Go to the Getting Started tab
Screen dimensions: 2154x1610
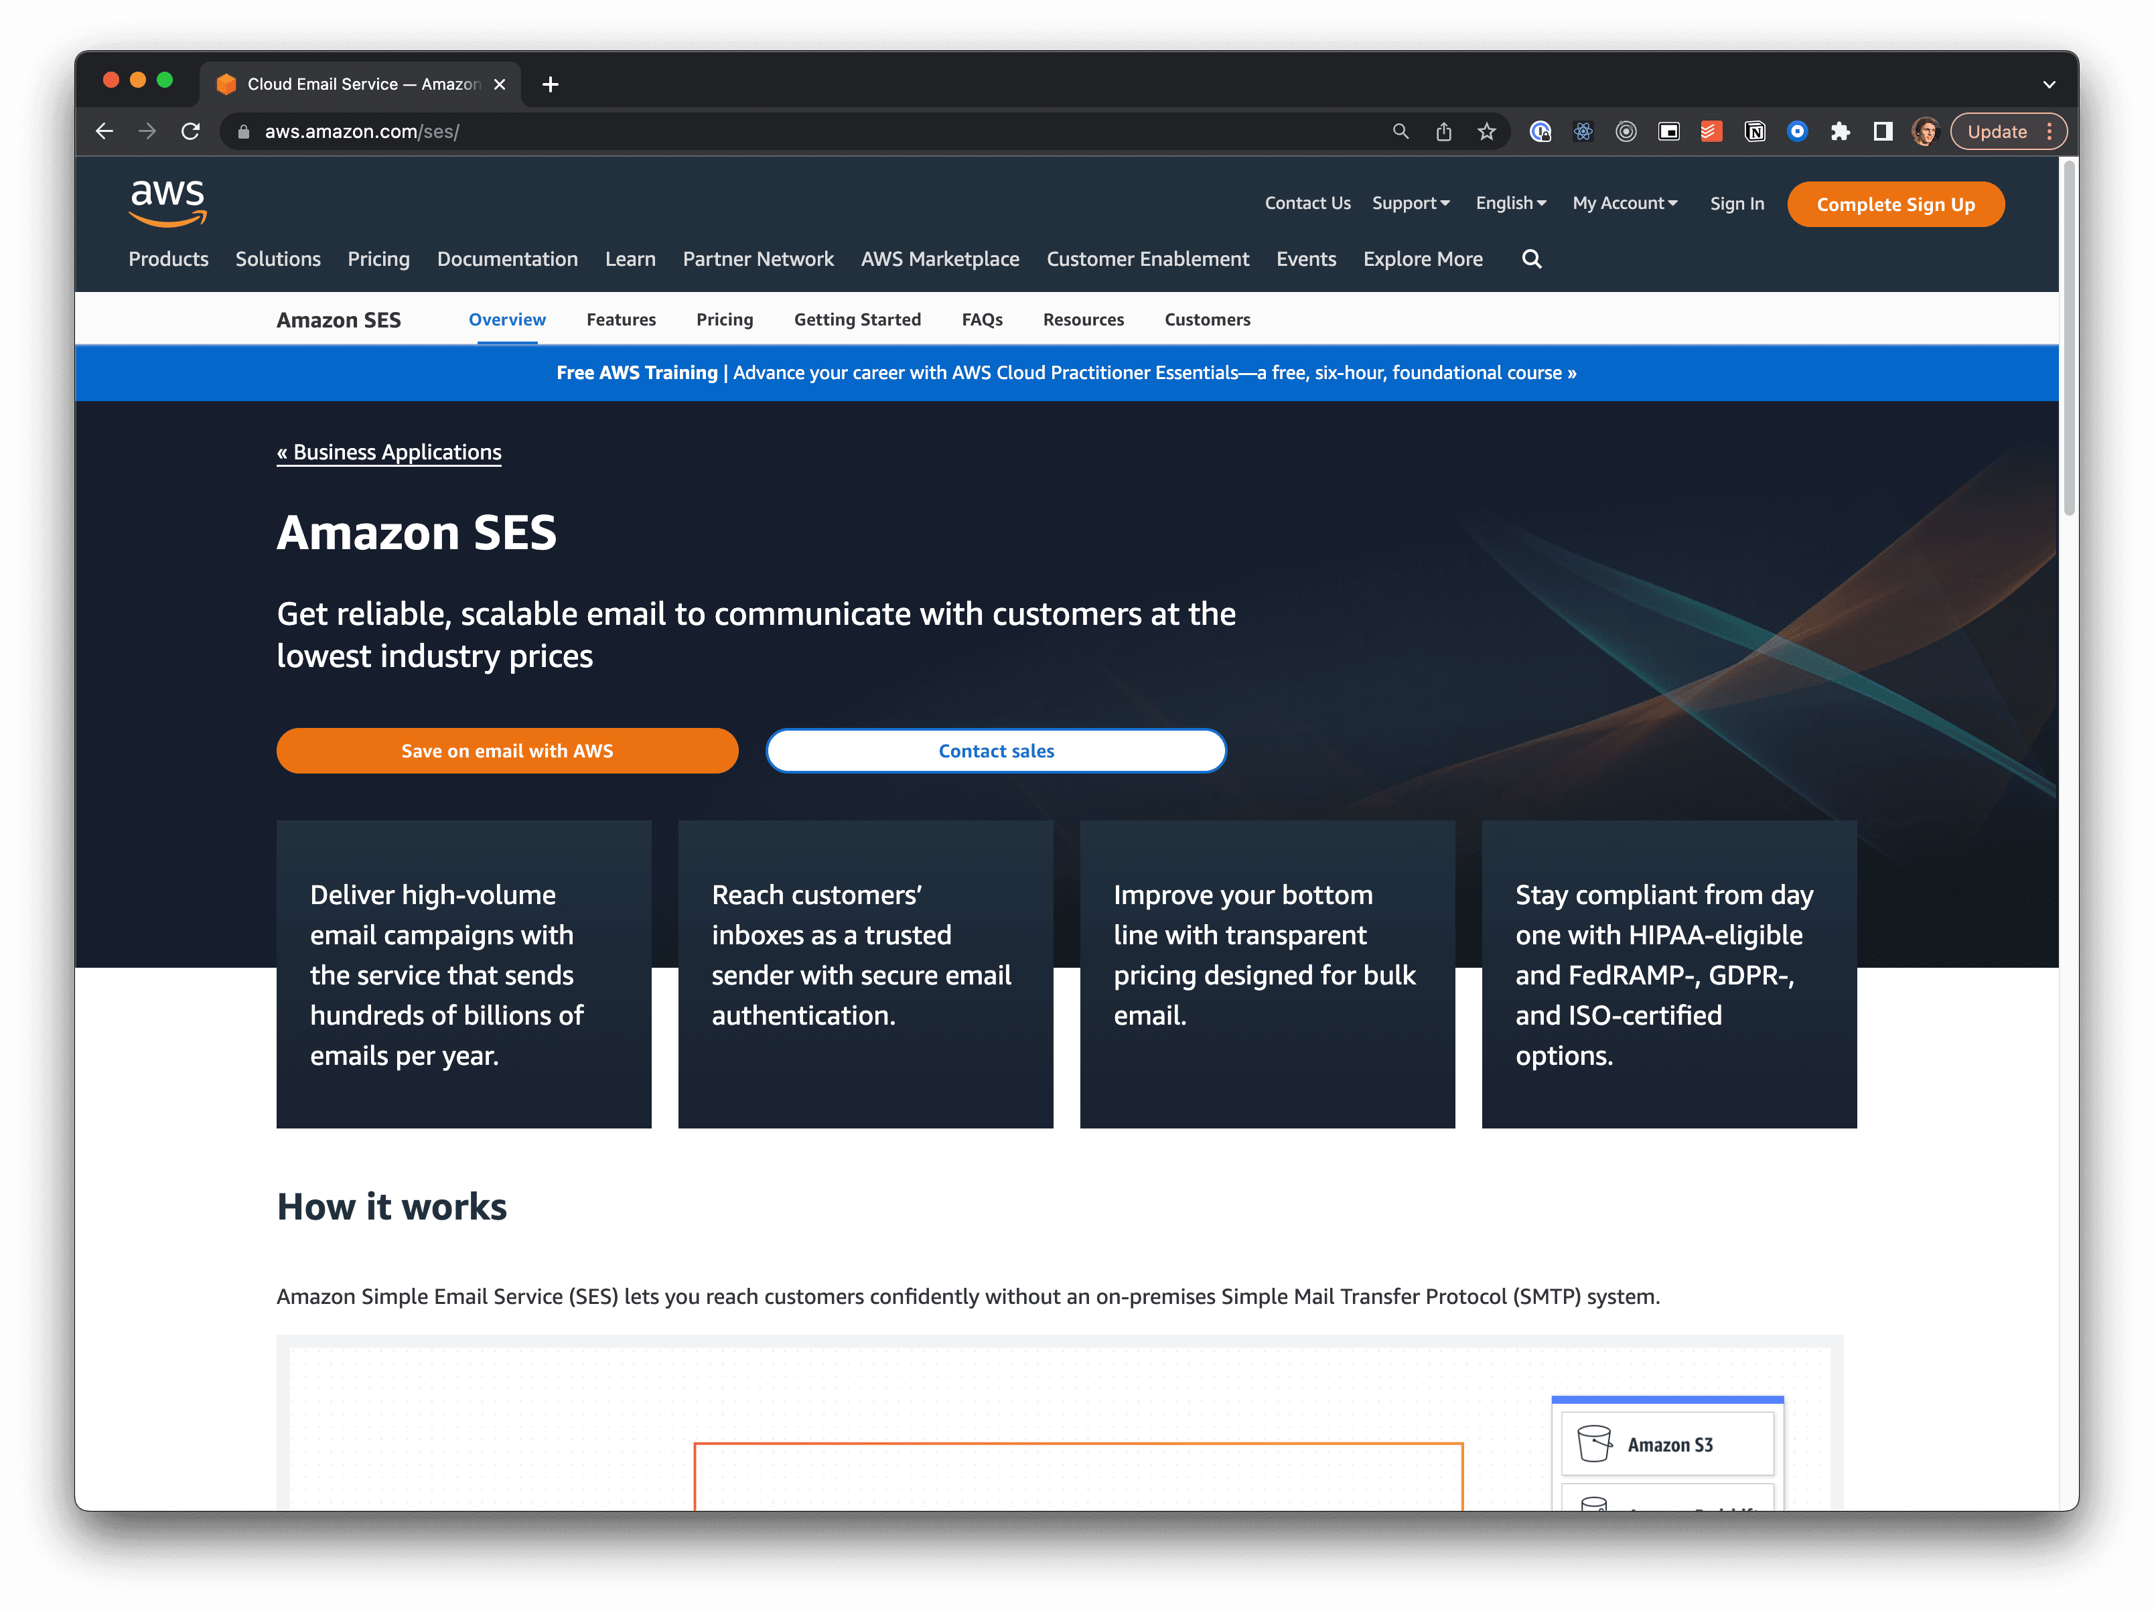(857, 319)
